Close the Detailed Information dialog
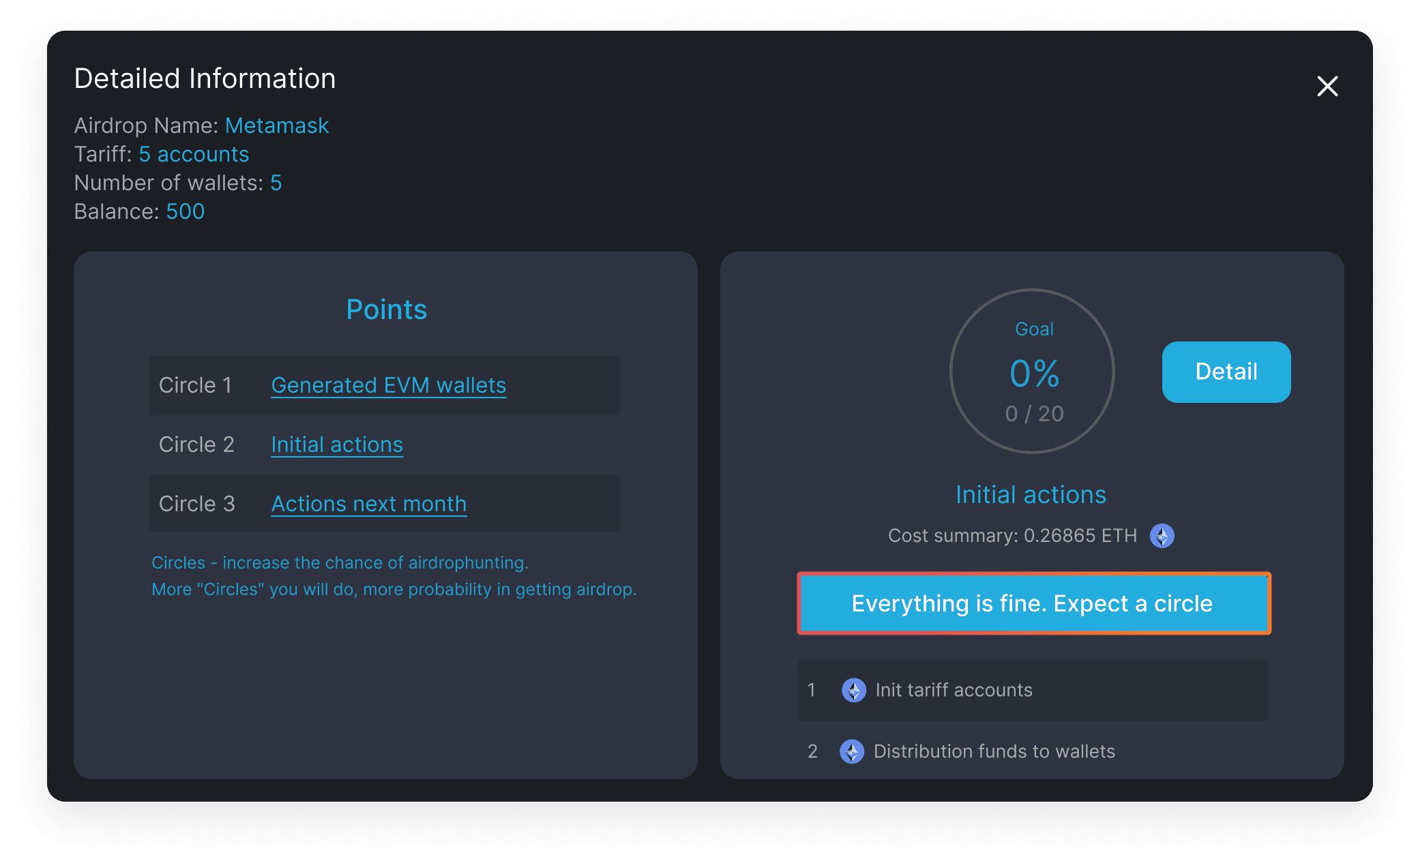Viewport: 1418px width, 863px height. (x=1327, y=87)
